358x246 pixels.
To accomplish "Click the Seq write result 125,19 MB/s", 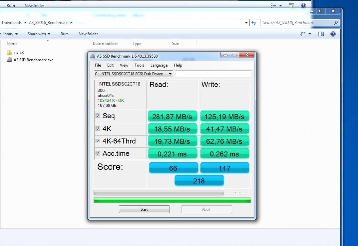I will [x=225, y=116].
